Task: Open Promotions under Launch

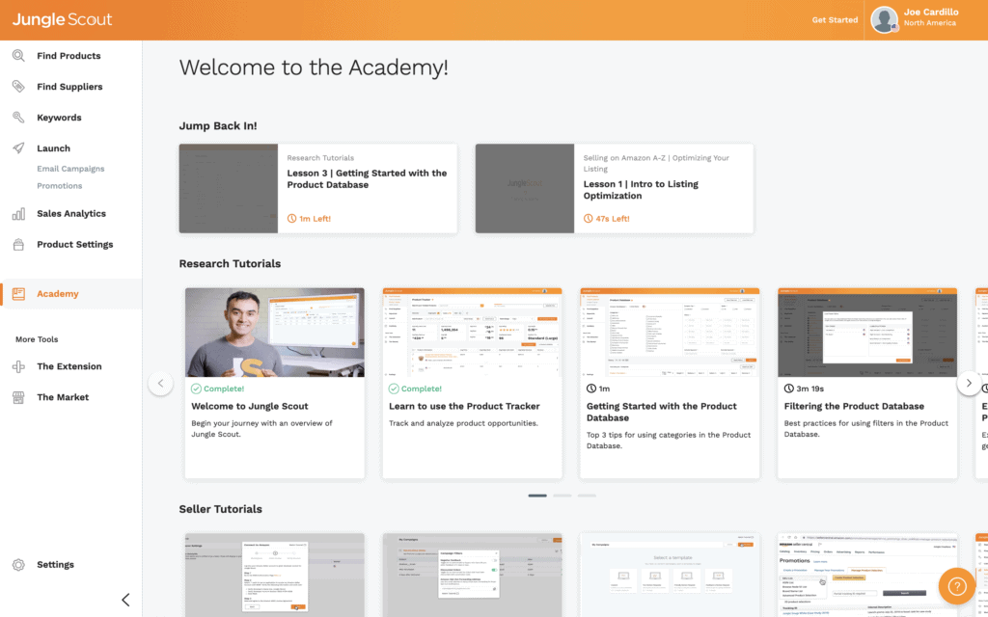Action: 59,186
